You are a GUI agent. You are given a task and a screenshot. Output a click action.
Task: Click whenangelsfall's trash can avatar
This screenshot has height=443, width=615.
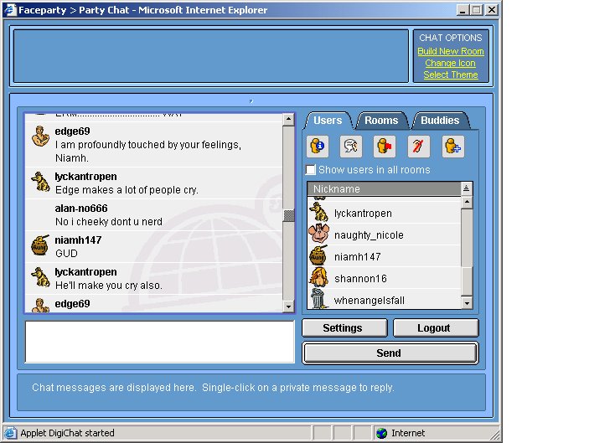(x=318, y=299)
